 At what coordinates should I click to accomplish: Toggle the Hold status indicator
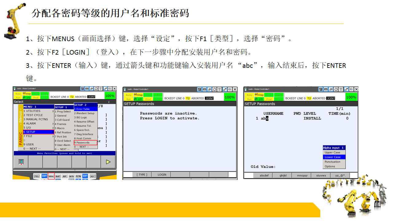(x=35, y=94)
